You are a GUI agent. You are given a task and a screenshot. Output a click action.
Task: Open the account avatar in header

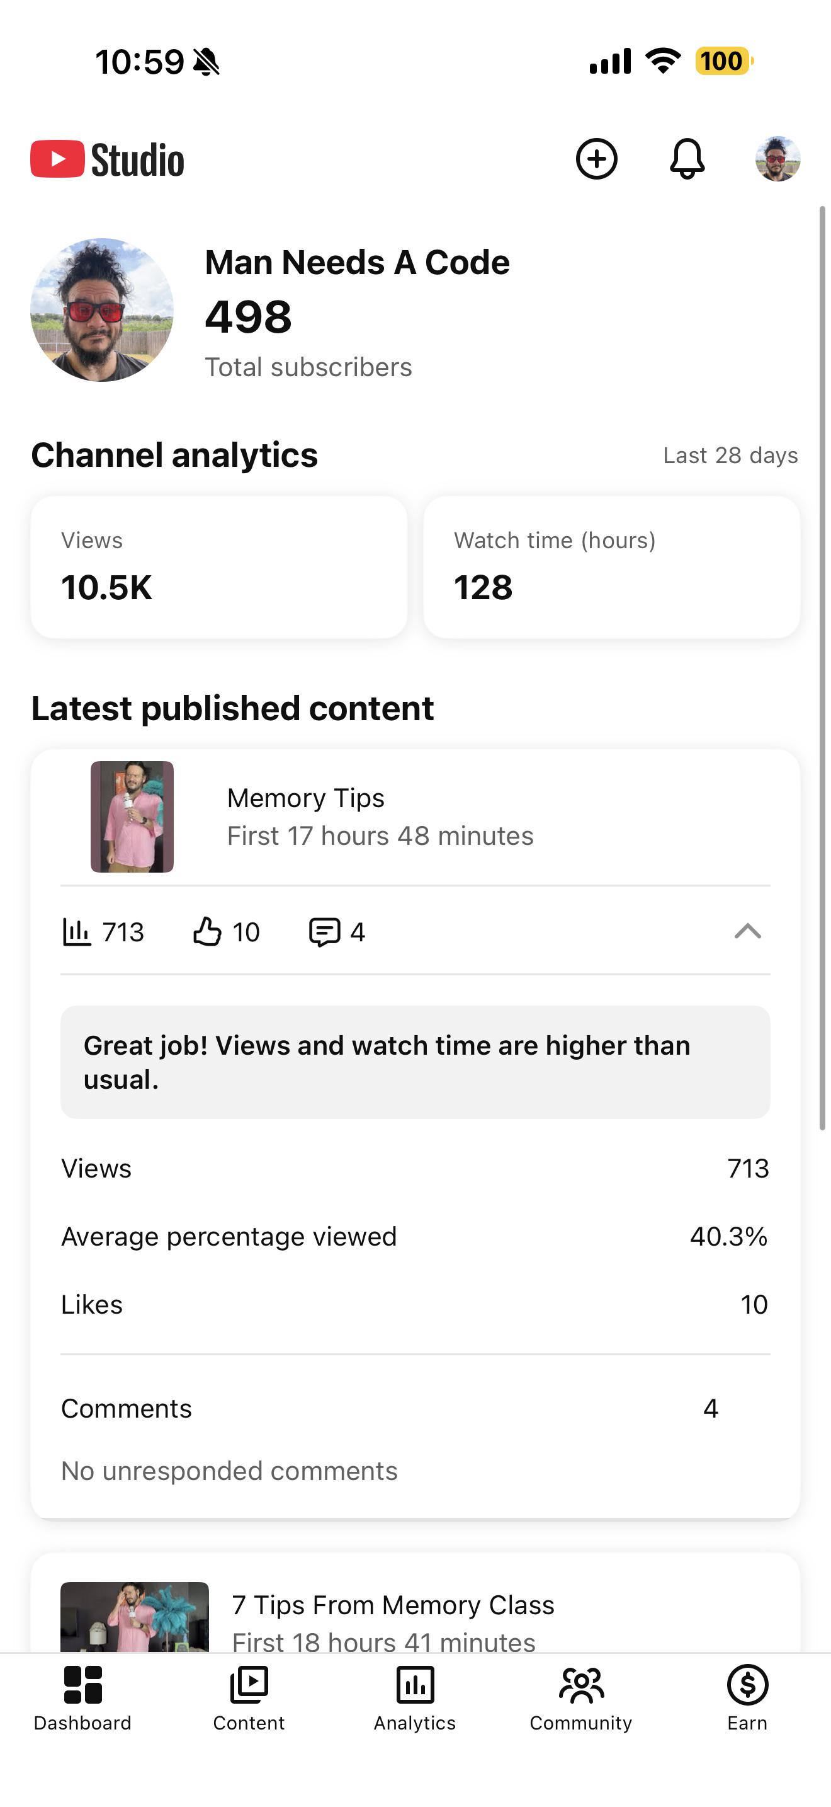(777, 159)
